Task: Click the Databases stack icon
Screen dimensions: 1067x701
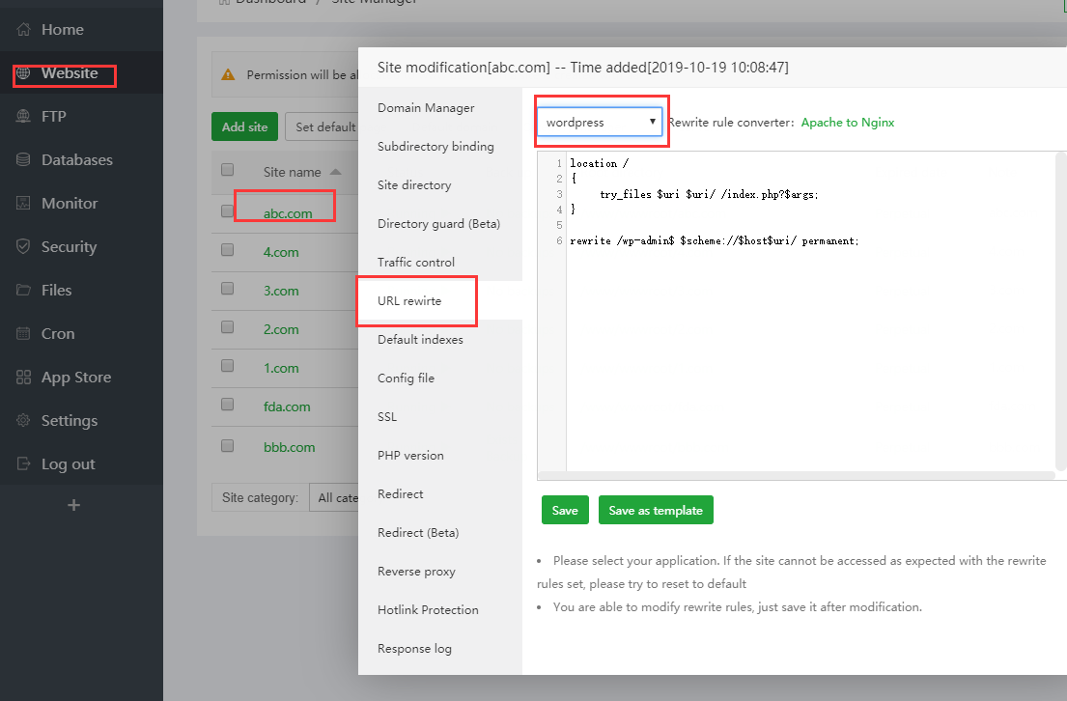Action: click(x=23, y=160)
